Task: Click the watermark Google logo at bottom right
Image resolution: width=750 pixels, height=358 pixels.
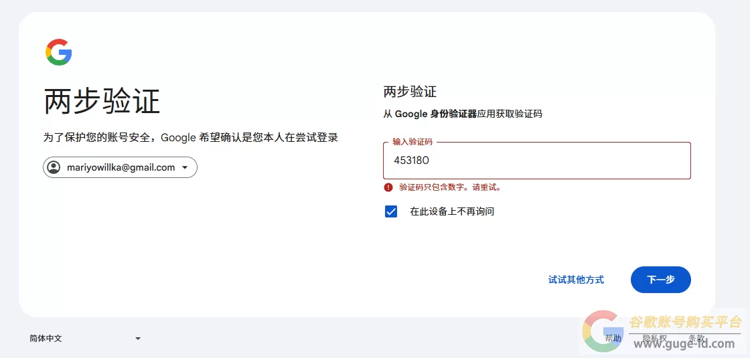Action: coord(602,331)
